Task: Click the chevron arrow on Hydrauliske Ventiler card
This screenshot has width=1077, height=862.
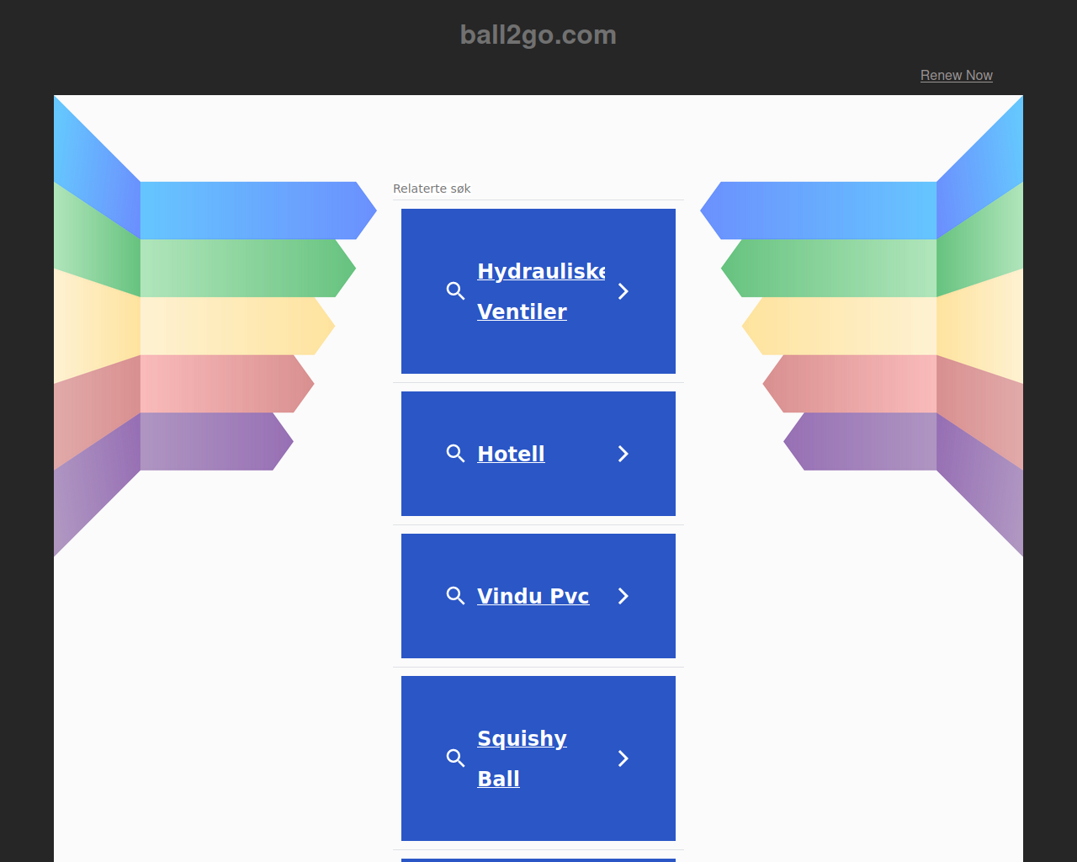Action: point(623,291)
